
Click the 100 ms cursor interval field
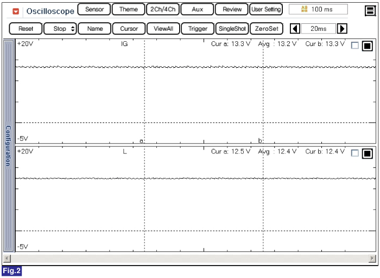(318, 9)
